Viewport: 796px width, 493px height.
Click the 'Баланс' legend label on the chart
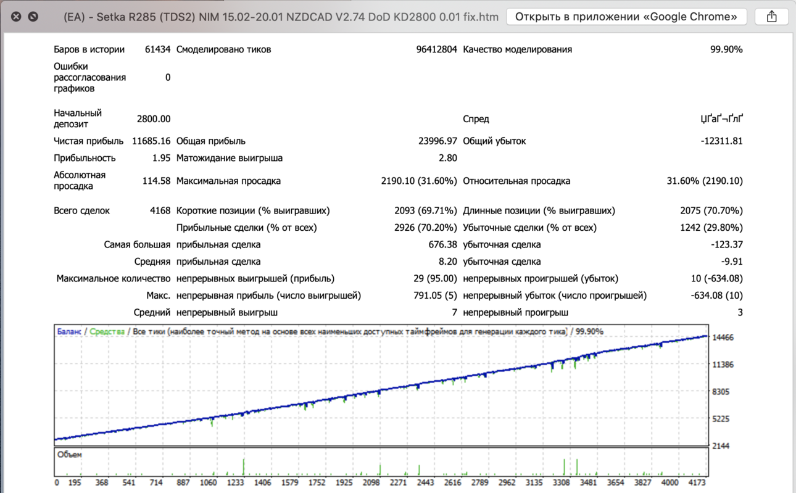(69, 331)
